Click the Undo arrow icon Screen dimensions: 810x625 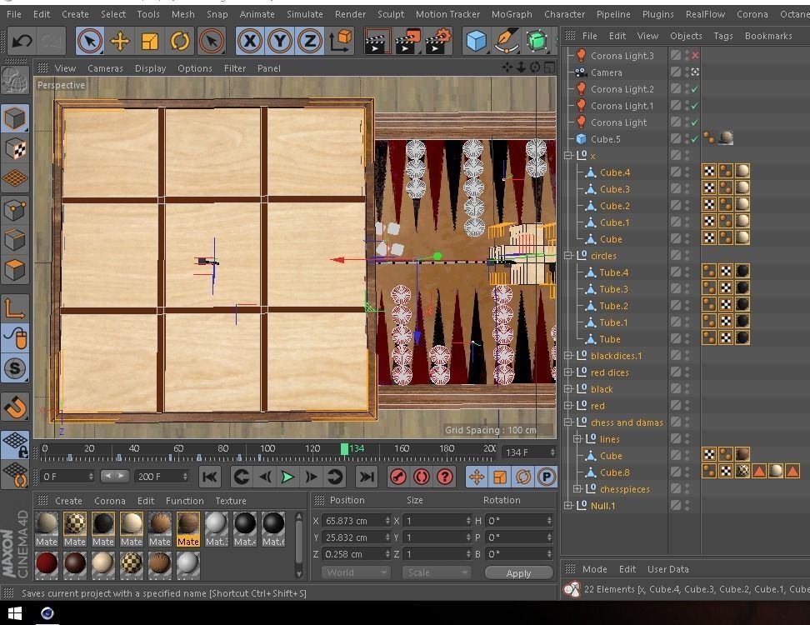[x=22, y=40]
